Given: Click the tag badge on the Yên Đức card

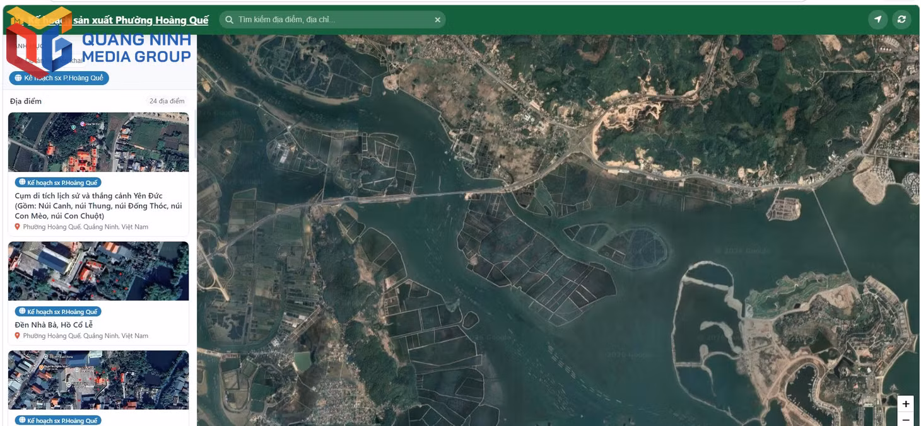Looking at the screenshot, I should 58,183.
